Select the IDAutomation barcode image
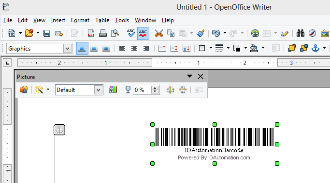The width and height of the screenshot is (330, 183). click(x=215, y=144)
